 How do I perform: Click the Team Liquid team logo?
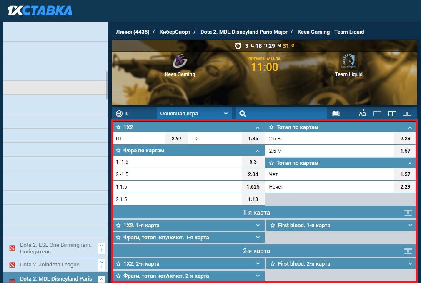(x=348, y=61)
